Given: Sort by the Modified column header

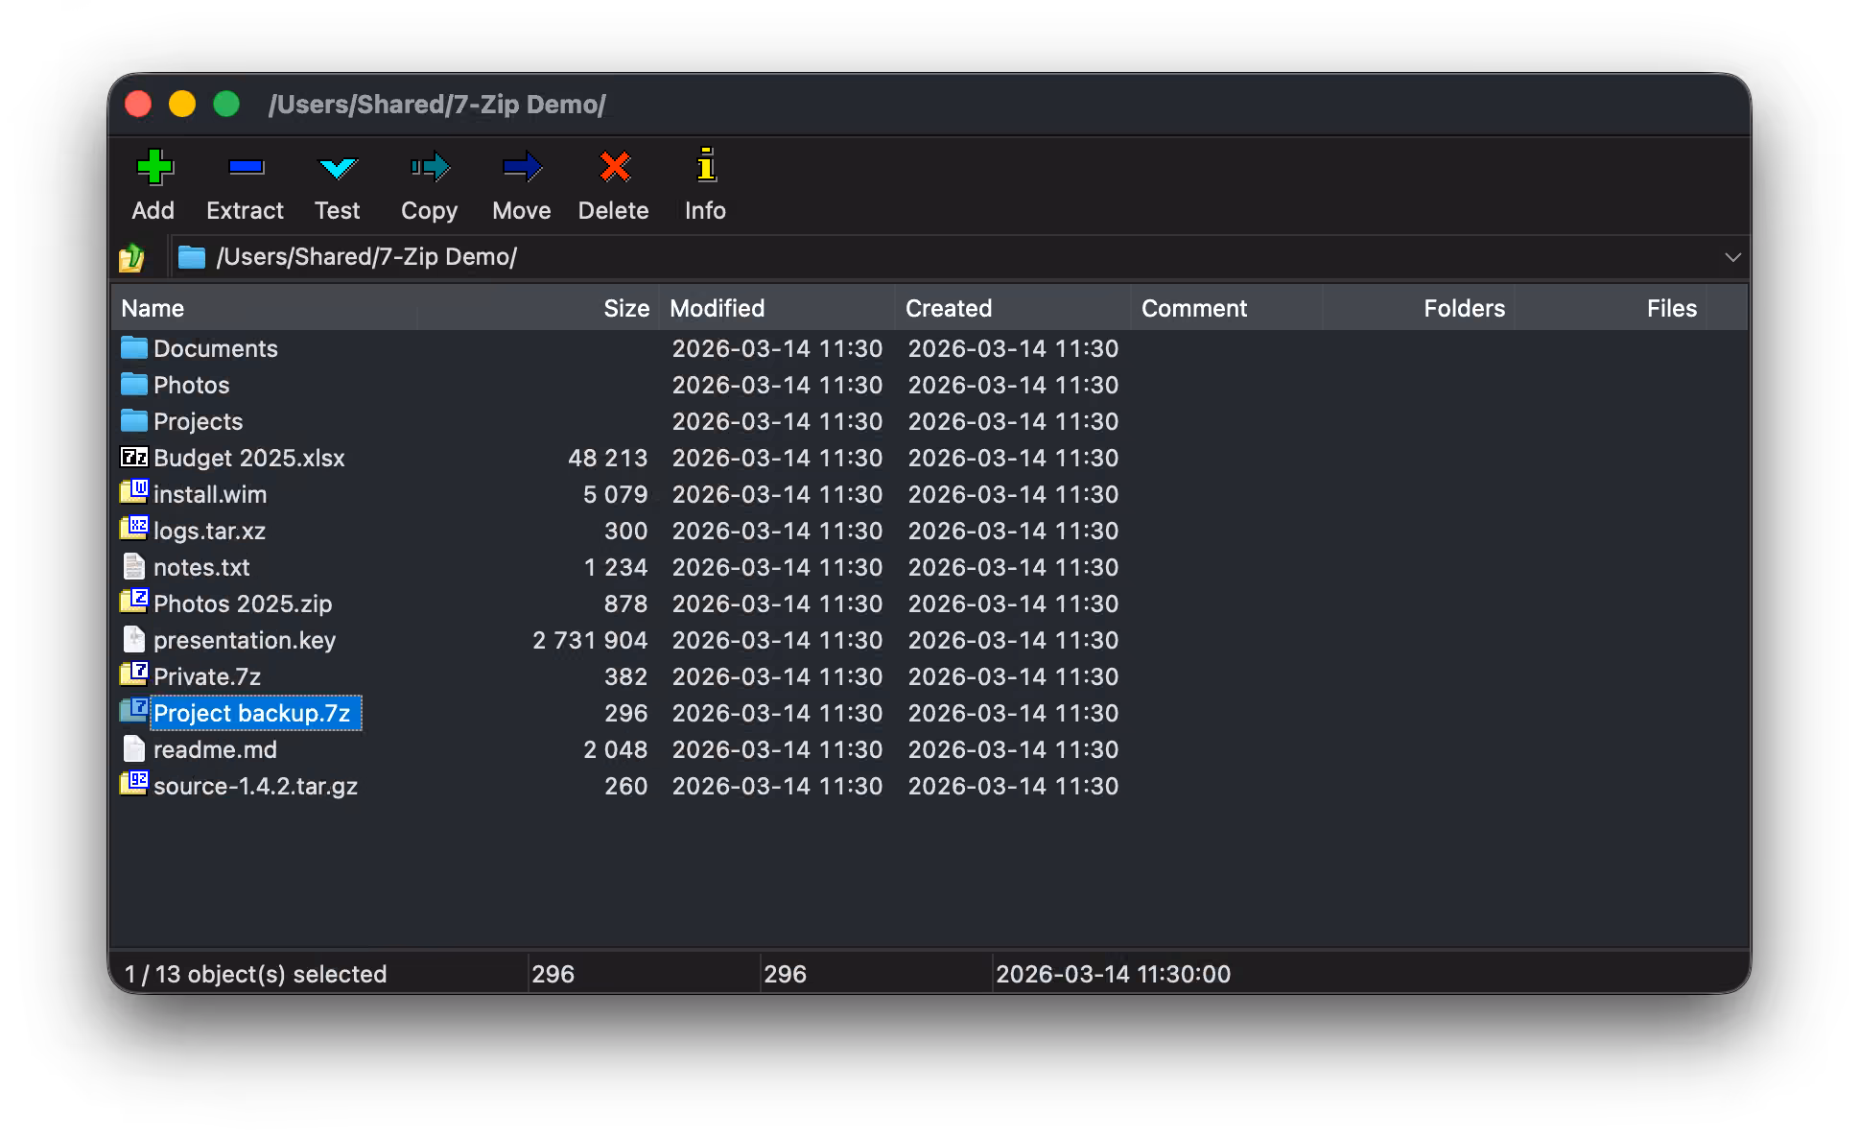Looking at the screenshot, I should click(777, 308).
